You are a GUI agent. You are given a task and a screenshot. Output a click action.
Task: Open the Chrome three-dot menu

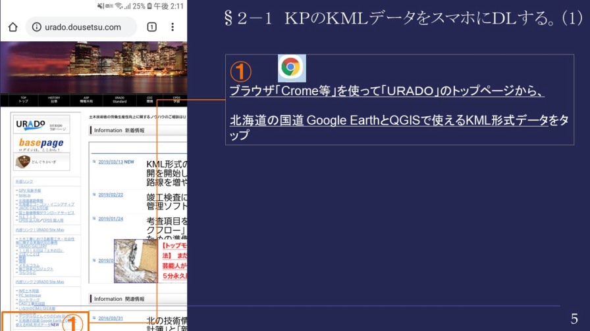(x=173, y=27)
